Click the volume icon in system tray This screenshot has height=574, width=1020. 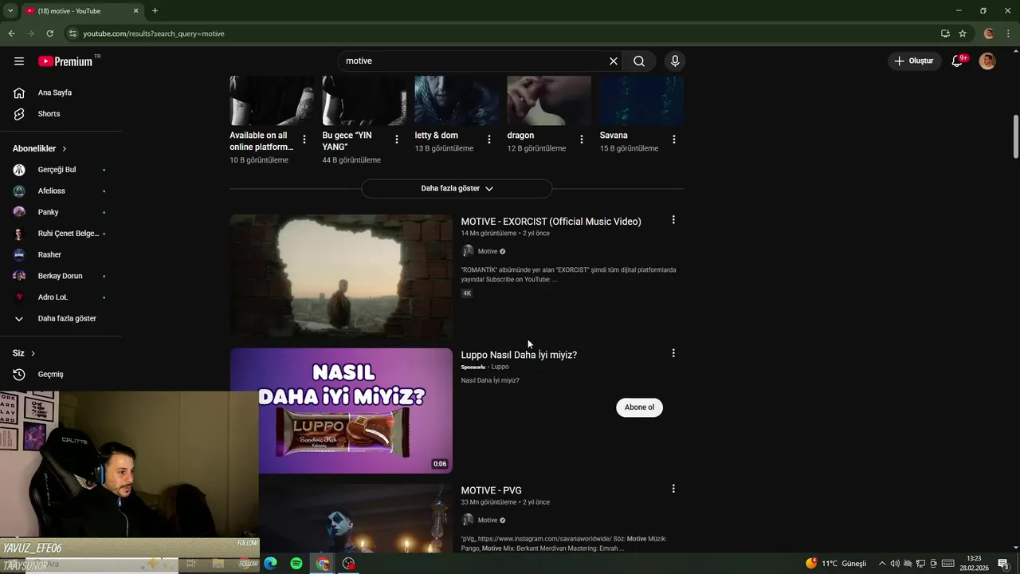pyautogui.click(x=895, y=564)
